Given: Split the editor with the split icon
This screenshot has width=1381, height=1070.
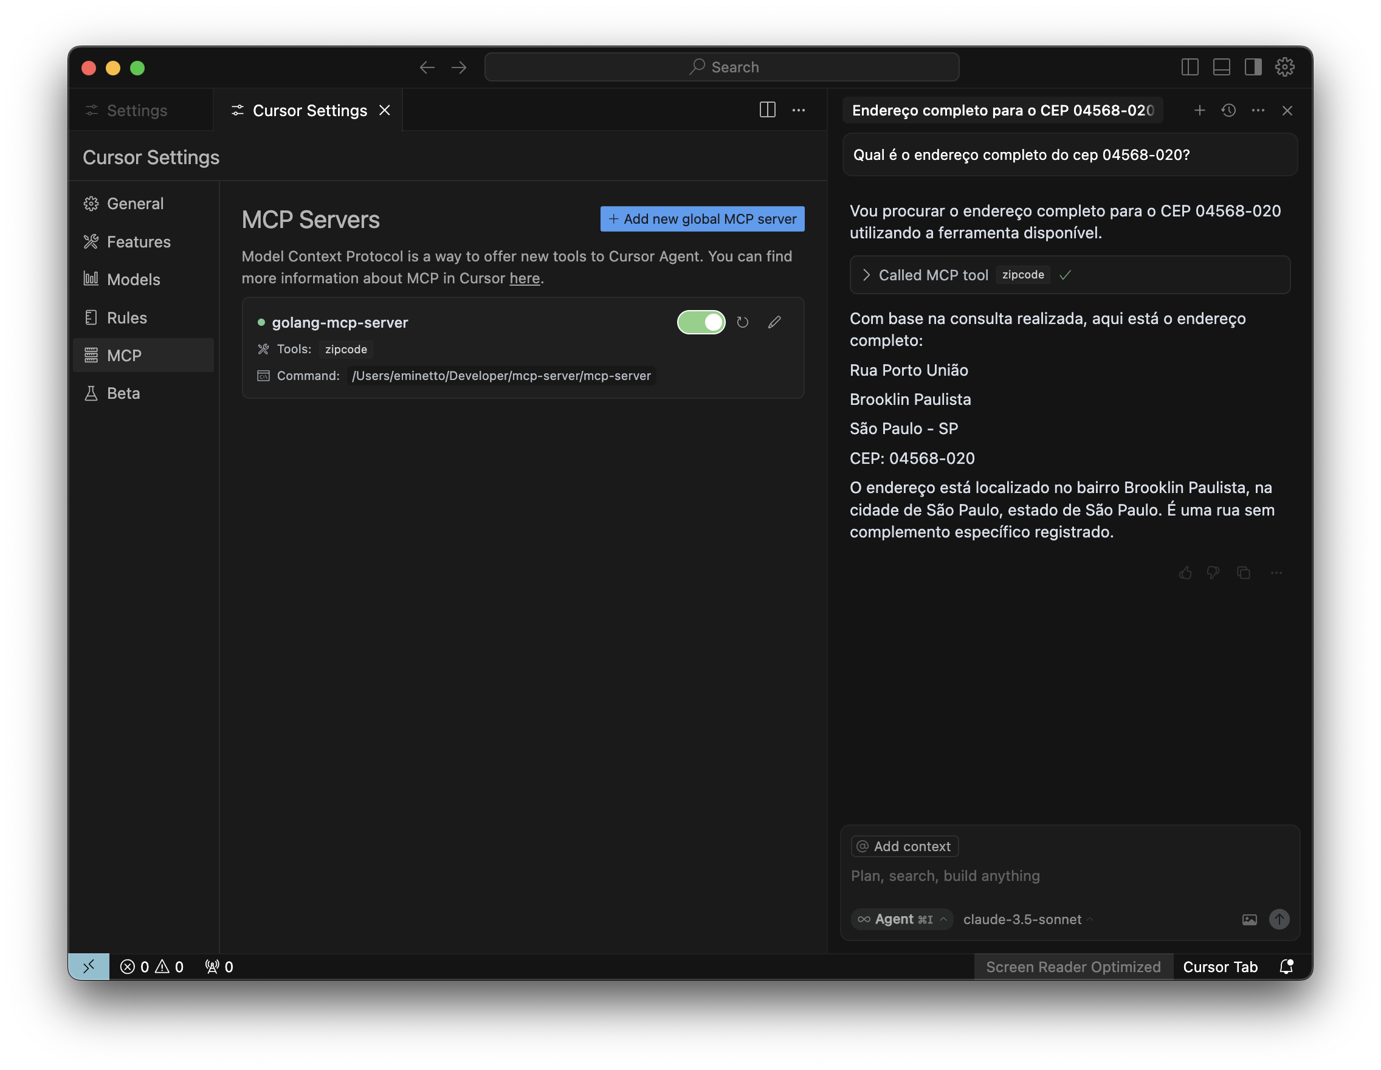Looking at the screenshot, I should [x=767, y=110].
